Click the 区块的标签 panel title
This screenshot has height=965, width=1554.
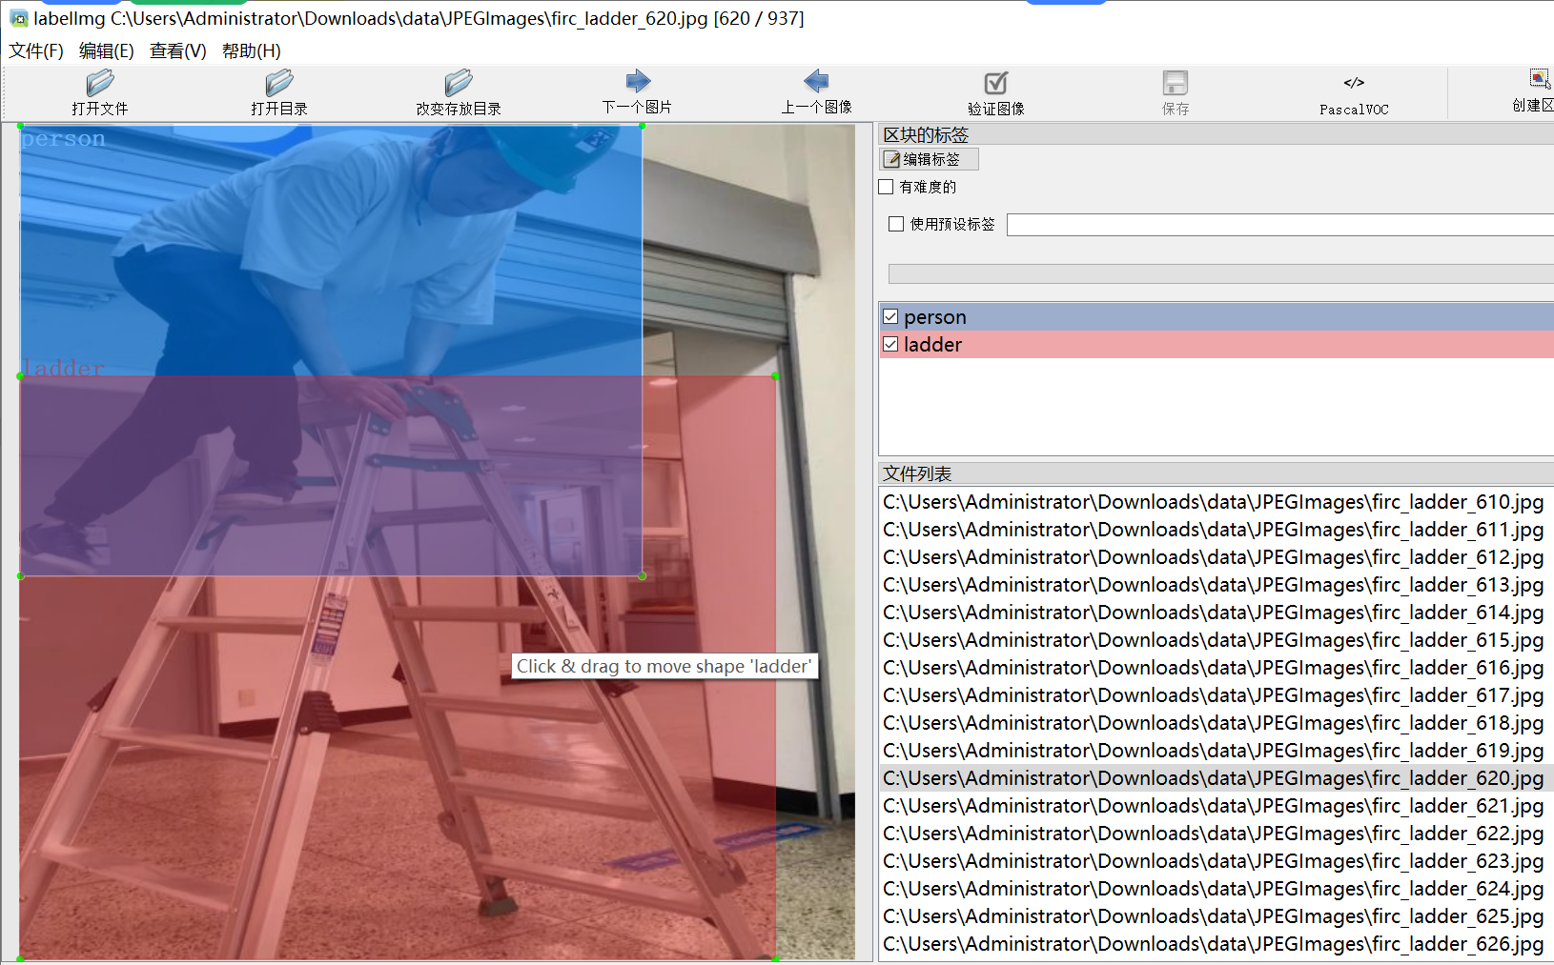click(x=926, y=135)
